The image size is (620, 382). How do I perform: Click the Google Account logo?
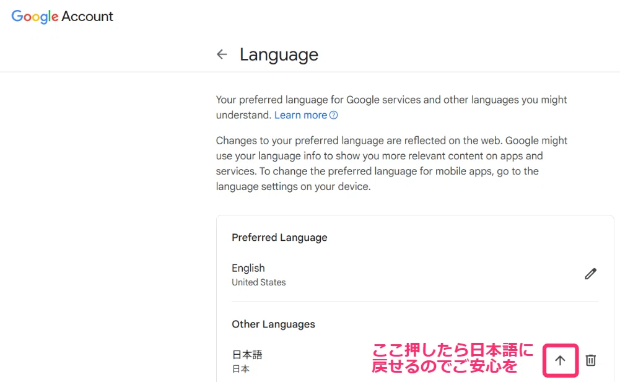(62, 16)
